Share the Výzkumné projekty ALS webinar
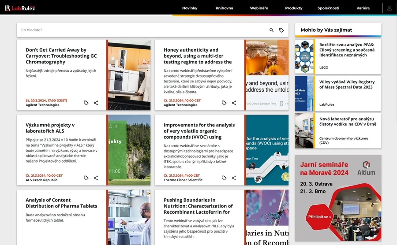 point(96,178)
